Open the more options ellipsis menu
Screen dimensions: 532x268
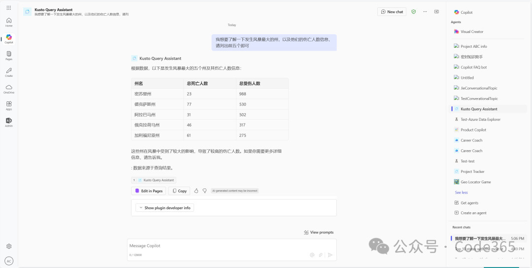[x=425, y=11]
